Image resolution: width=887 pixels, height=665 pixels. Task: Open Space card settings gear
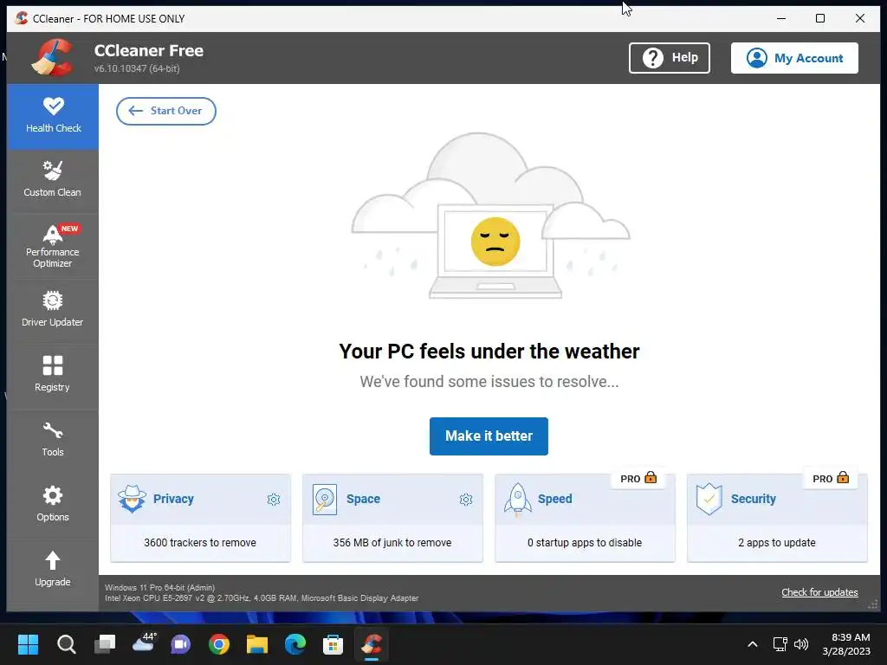[466, 500]
